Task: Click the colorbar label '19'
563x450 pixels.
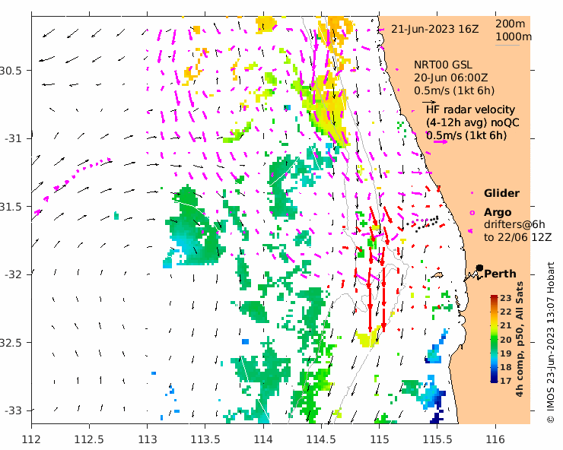Action: tap(506, 353)
